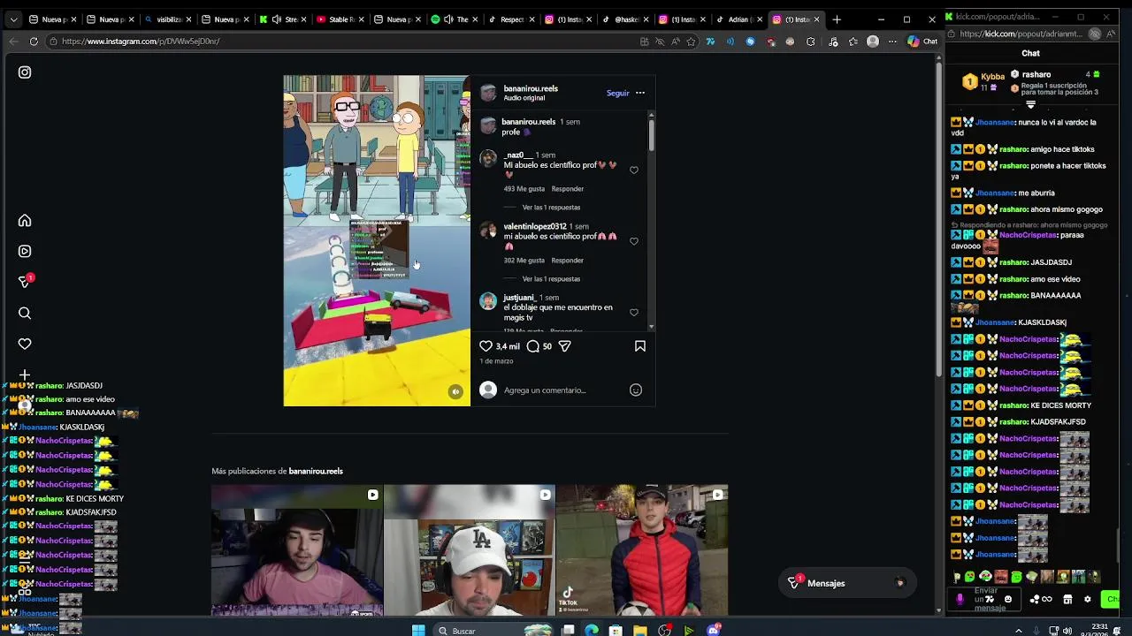Save the post with bookmark icon
The width and height of the screenshot is (1132, 636).
coord(640,346)
